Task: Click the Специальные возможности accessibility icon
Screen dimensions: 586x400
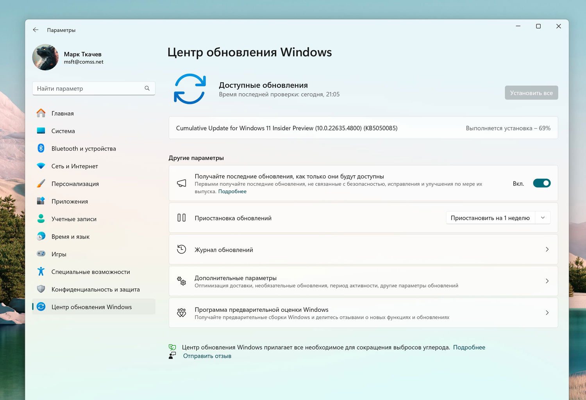Action: click(x=41, y=271)
